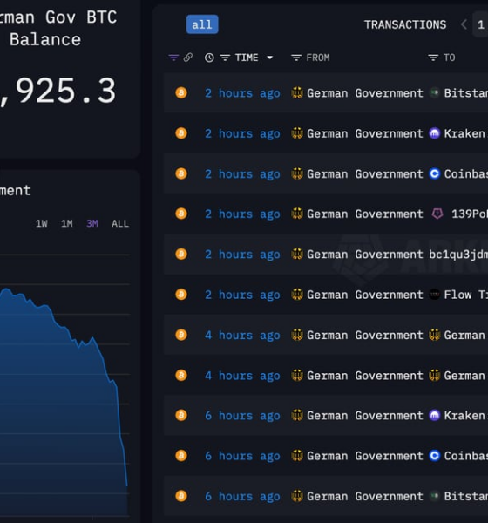The image size is (488, 523).
Task: Open the '6 hours ago' link in the Kraken row
Action: pos(242,416)
